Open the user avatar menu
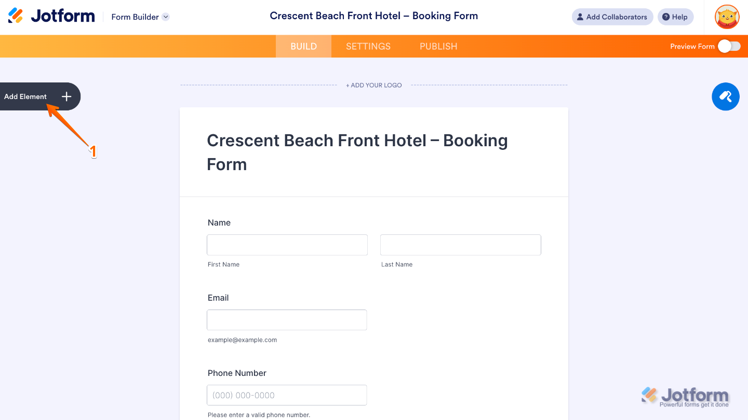748x420 pixels. 727,17
